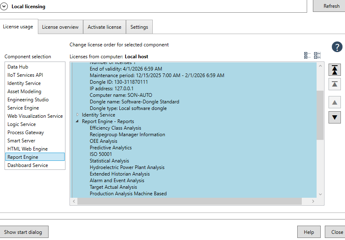Click the help question mark icon
345x240 pixels.
coord(337,47)
